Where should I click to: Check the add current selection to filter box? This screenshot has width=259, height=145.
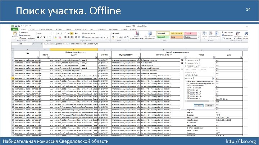pyautogui.click(x=188, y=84)
